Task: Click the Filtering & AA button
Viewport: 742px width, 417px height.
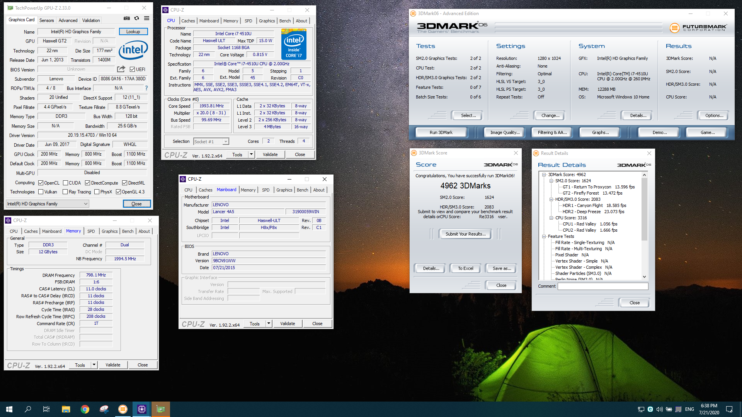Action: coord(552,132)
